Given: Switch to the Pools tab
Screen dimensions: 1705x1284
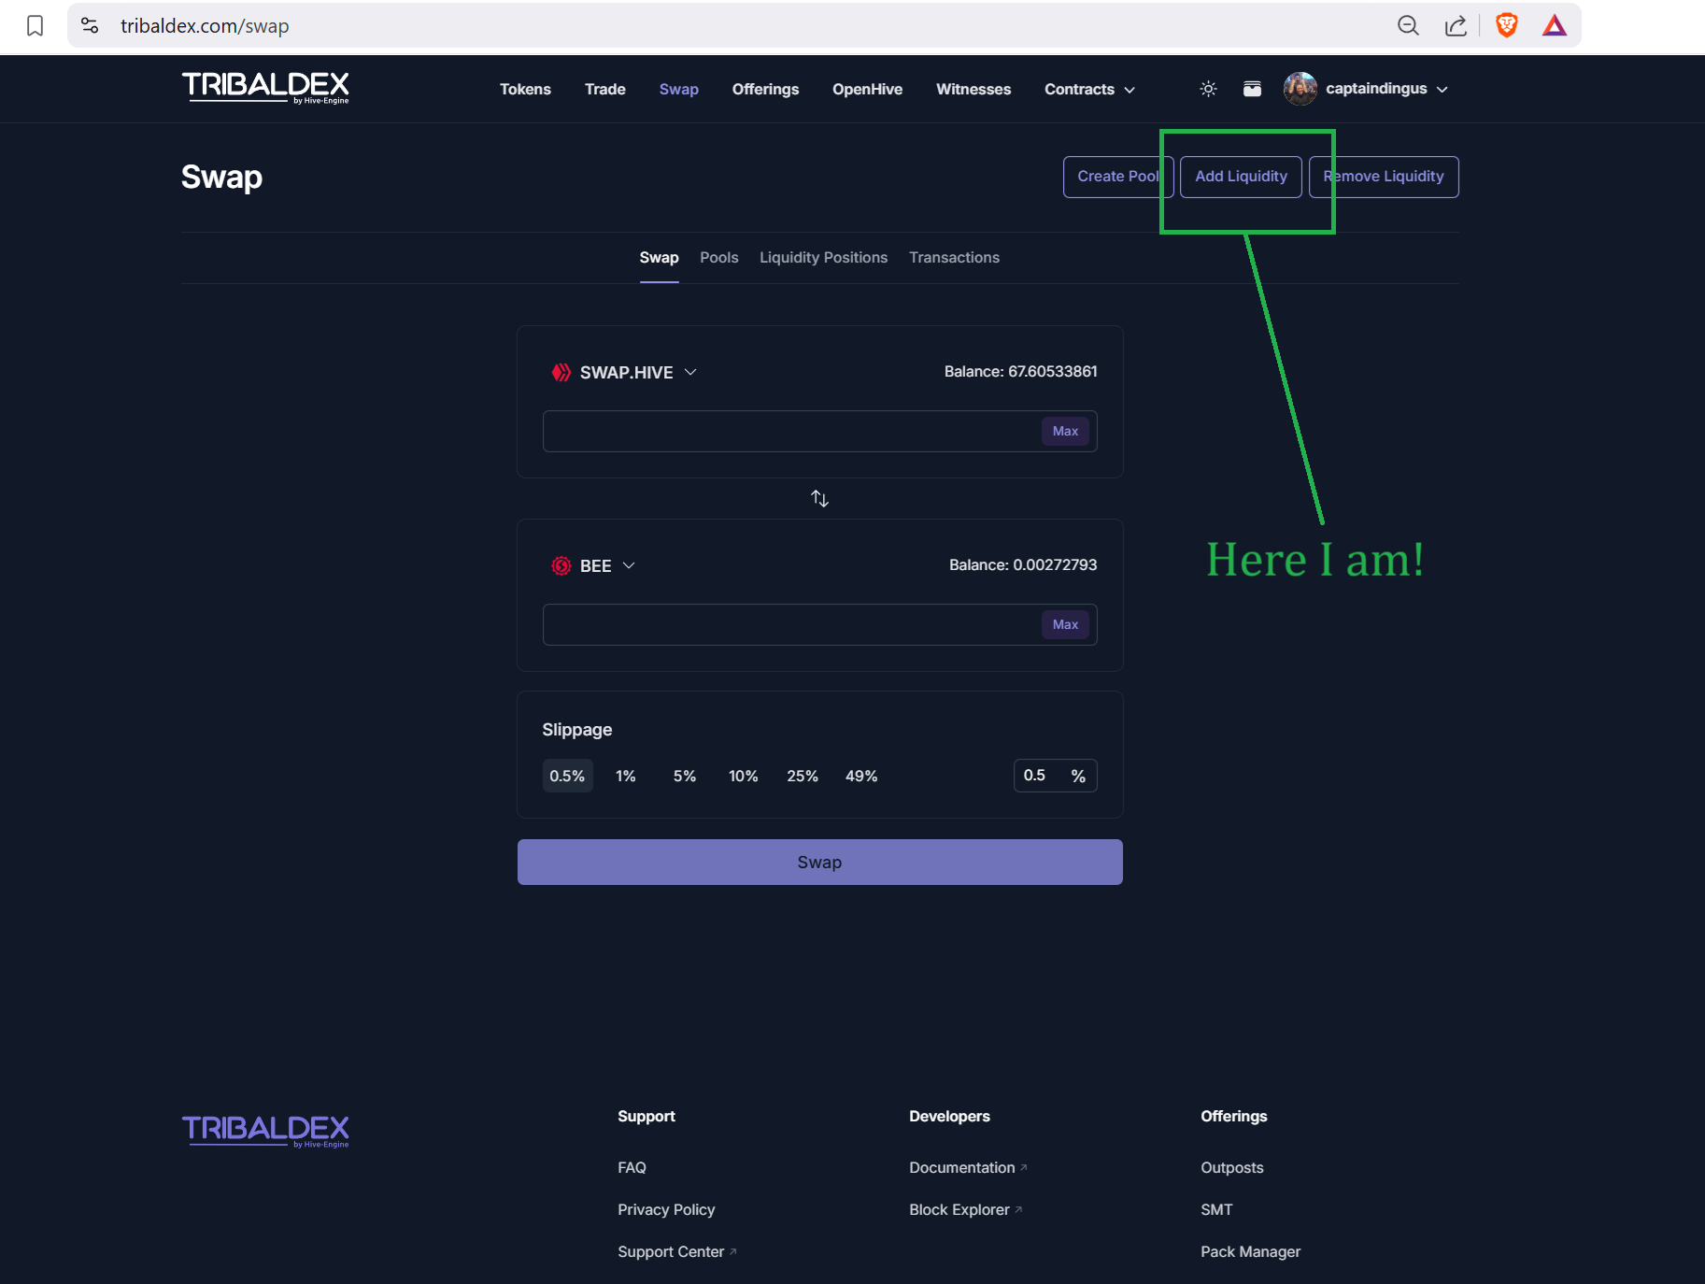Looking at the screenshot, I should coord(719,257).
